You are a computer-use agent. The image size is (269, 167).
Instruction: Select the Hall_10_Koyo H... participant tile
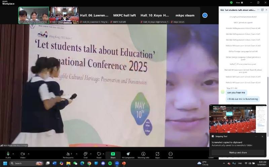(155, 15)
